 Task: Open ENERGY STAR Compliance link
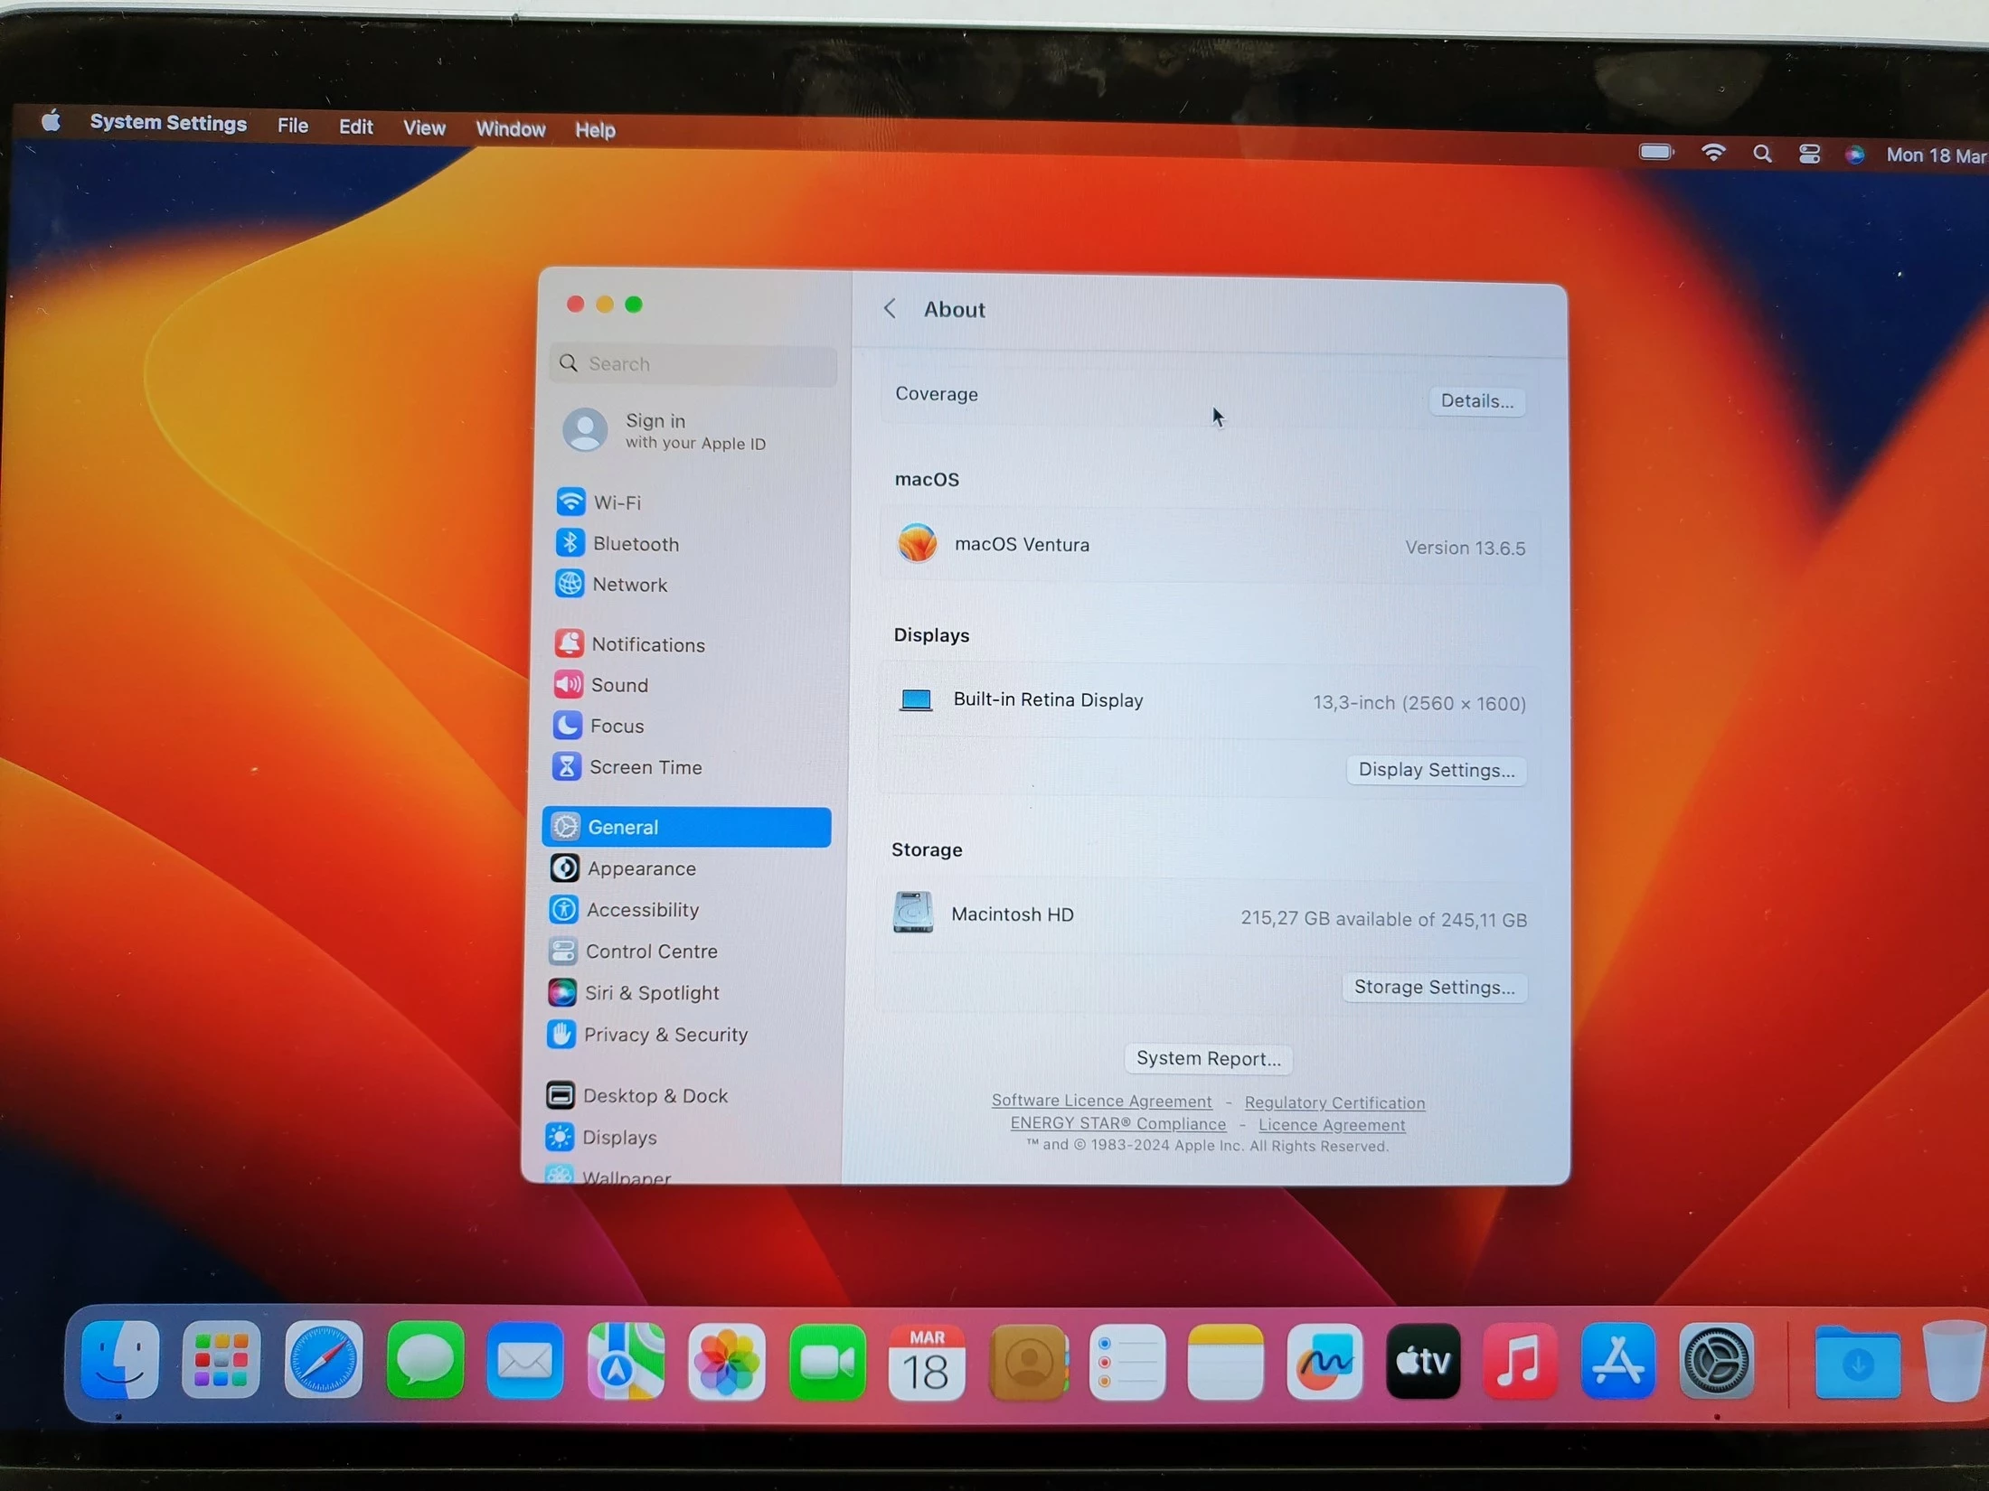point(1118,1123)
